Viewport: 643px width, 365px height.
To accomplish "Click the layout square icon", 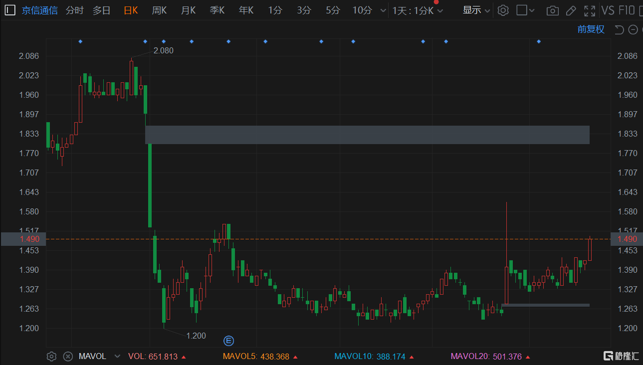I will [522, 10].
